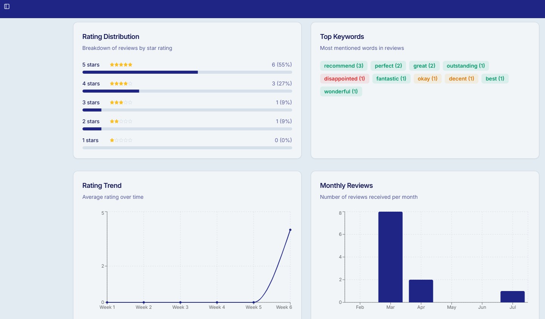
Task: Select the 'decent (1)' keyword tag
Action: coord(461,79)
